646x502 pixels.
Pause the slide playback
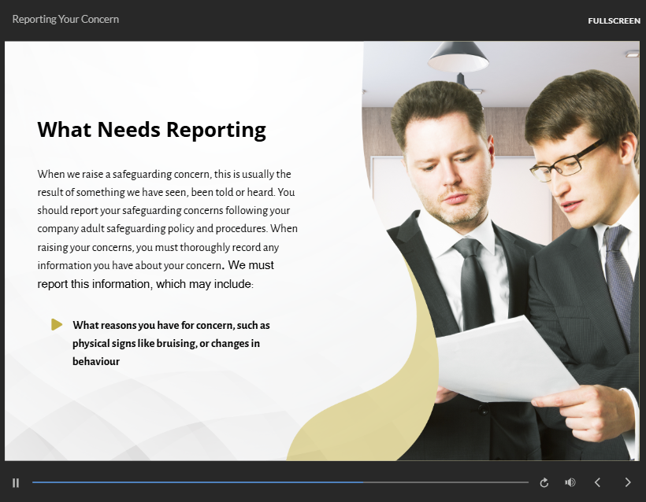tap(16, 482)
